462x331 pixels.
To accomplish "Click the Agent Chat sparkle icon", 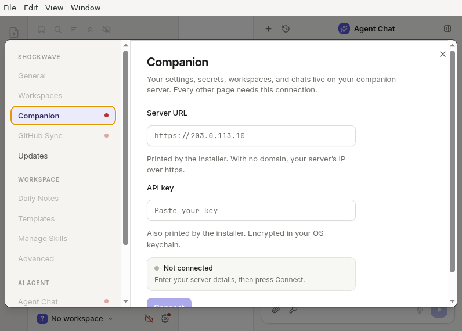I will pos(344,28).
